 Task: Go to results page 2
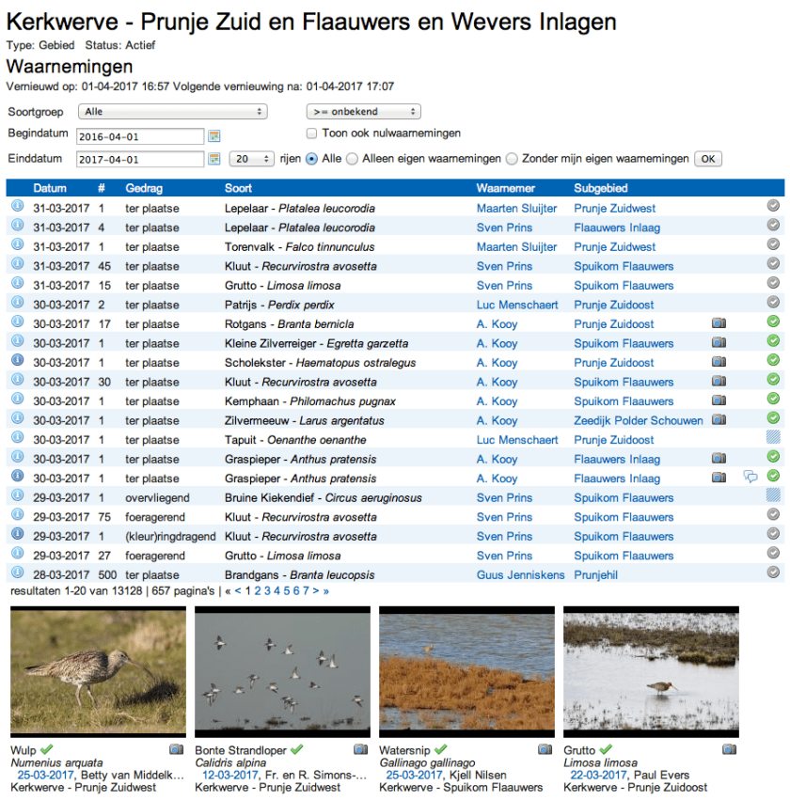point(258,591)
